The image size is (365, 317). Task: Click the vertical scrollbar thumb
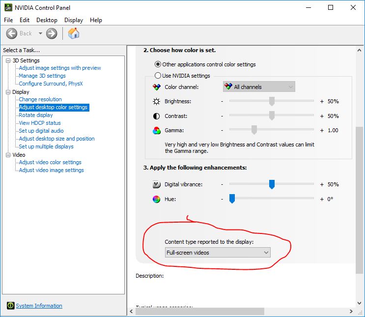(x=360, y=201)
